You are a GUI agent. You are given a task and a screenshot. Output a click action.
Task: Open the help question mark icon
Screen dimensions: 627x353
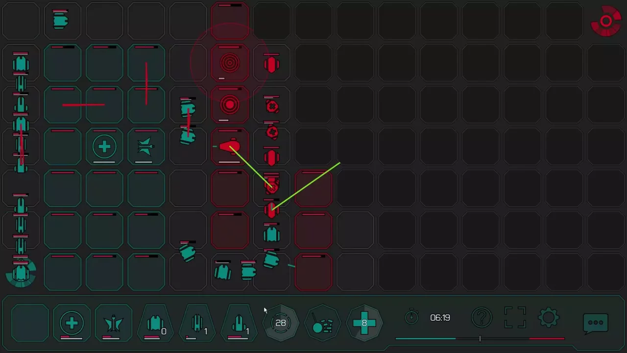[x=482, y=318]
